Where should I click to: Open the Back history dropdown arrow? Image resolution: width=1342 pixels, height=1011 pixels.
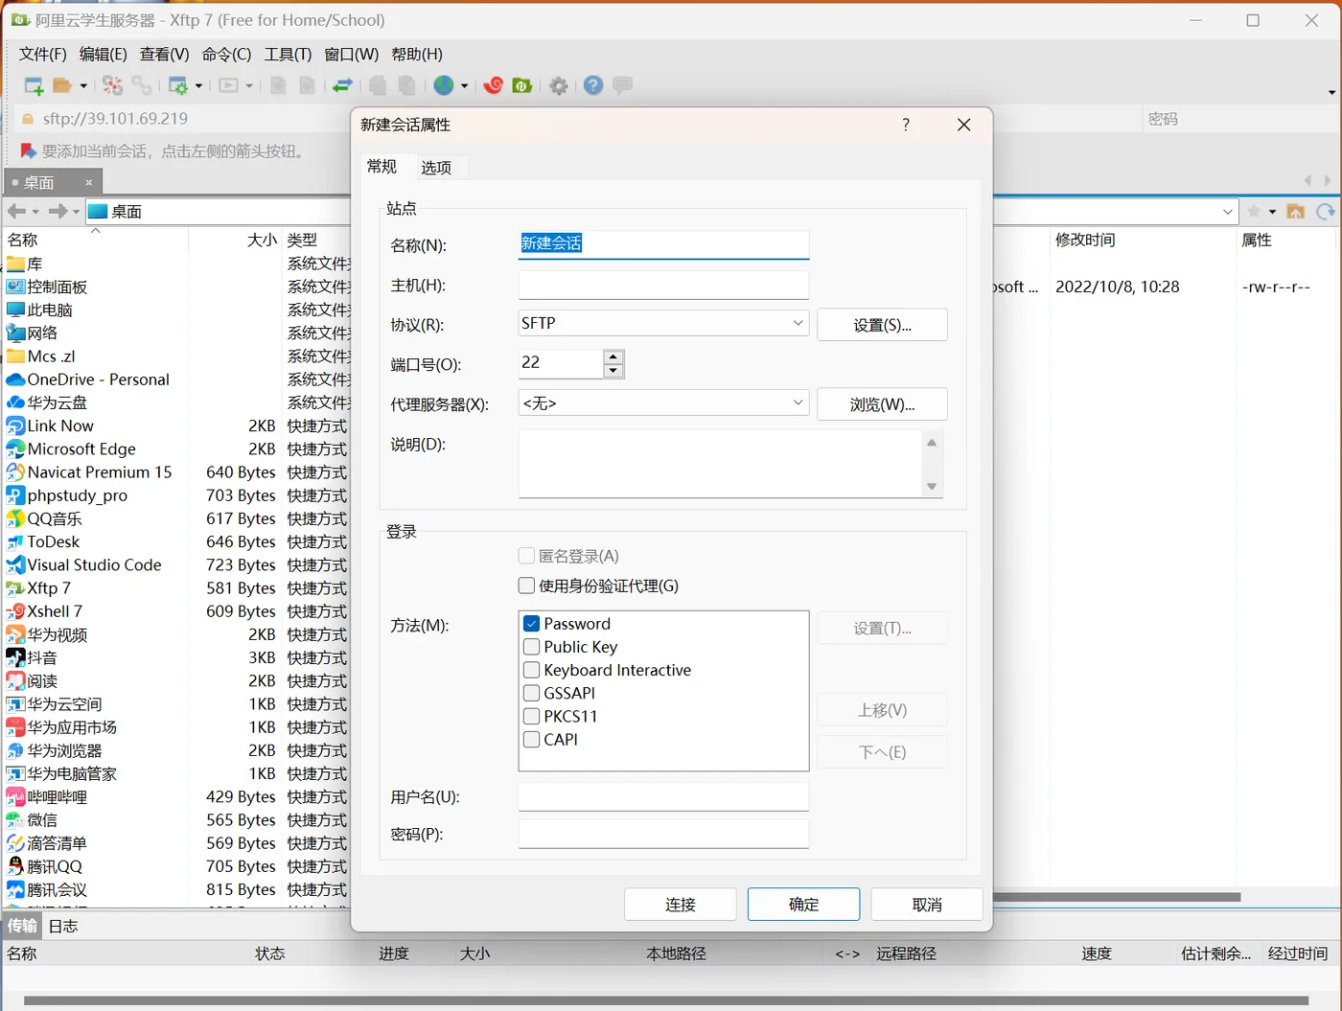point(35,212)
